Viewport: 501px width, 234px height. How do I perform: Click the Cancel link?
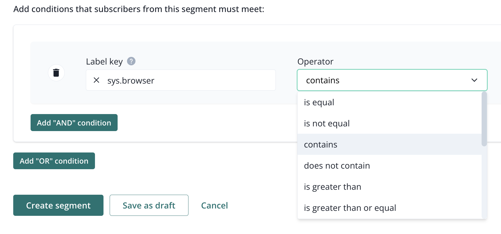click(214, 206)
